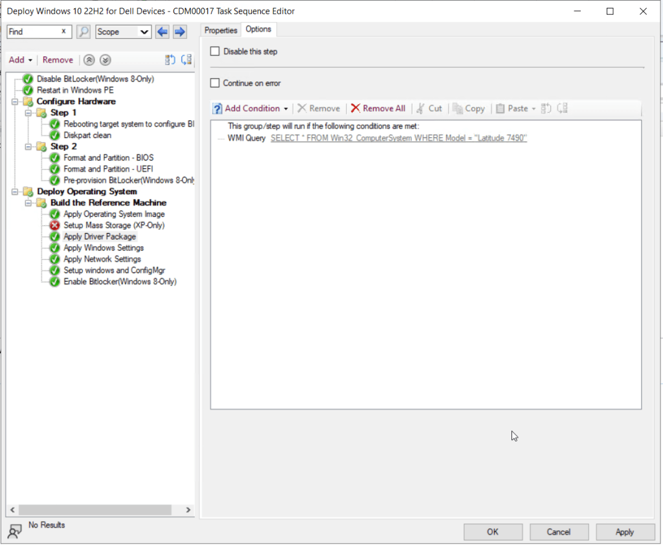Collapse the Build the Reference Machine group
This screenshot has width=663, height=545.
(x=28, y=203)
